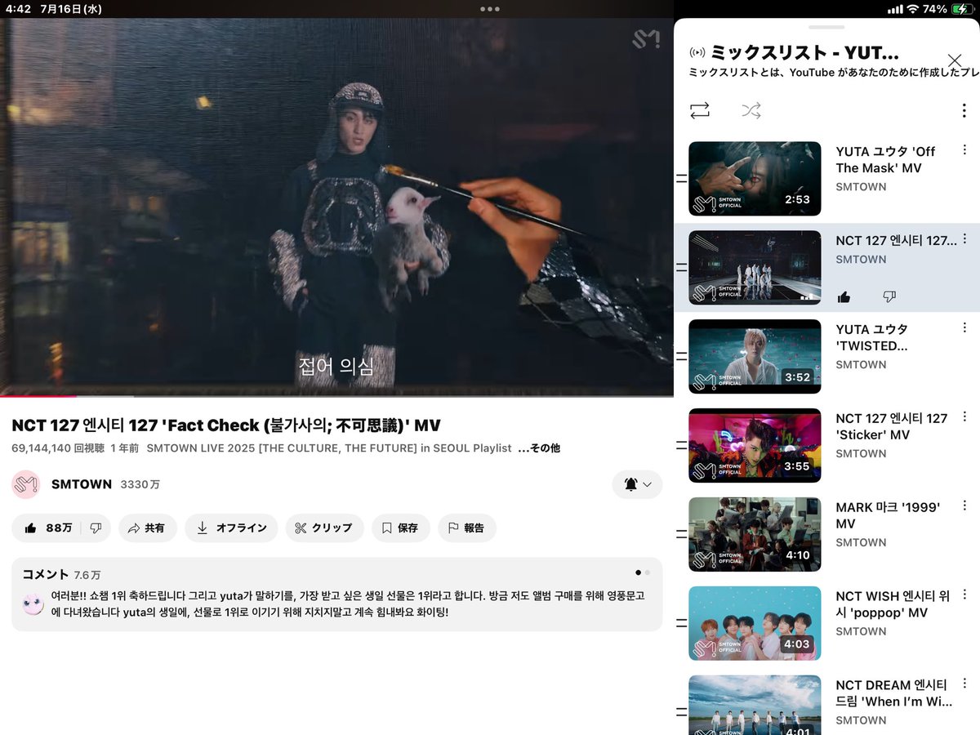Open SMTOWN channel avatar

tap(26, 484)
